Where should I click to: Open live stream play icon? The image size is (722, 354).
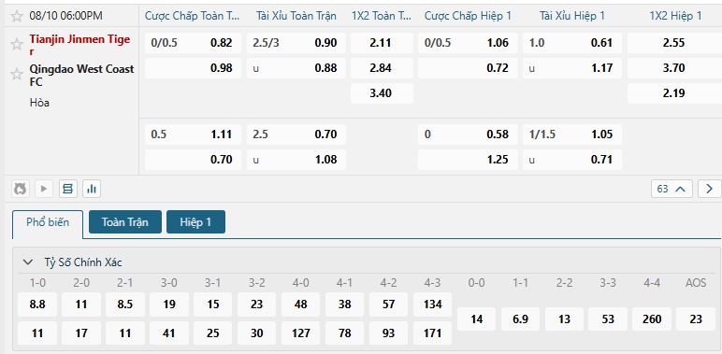point(44,189)
